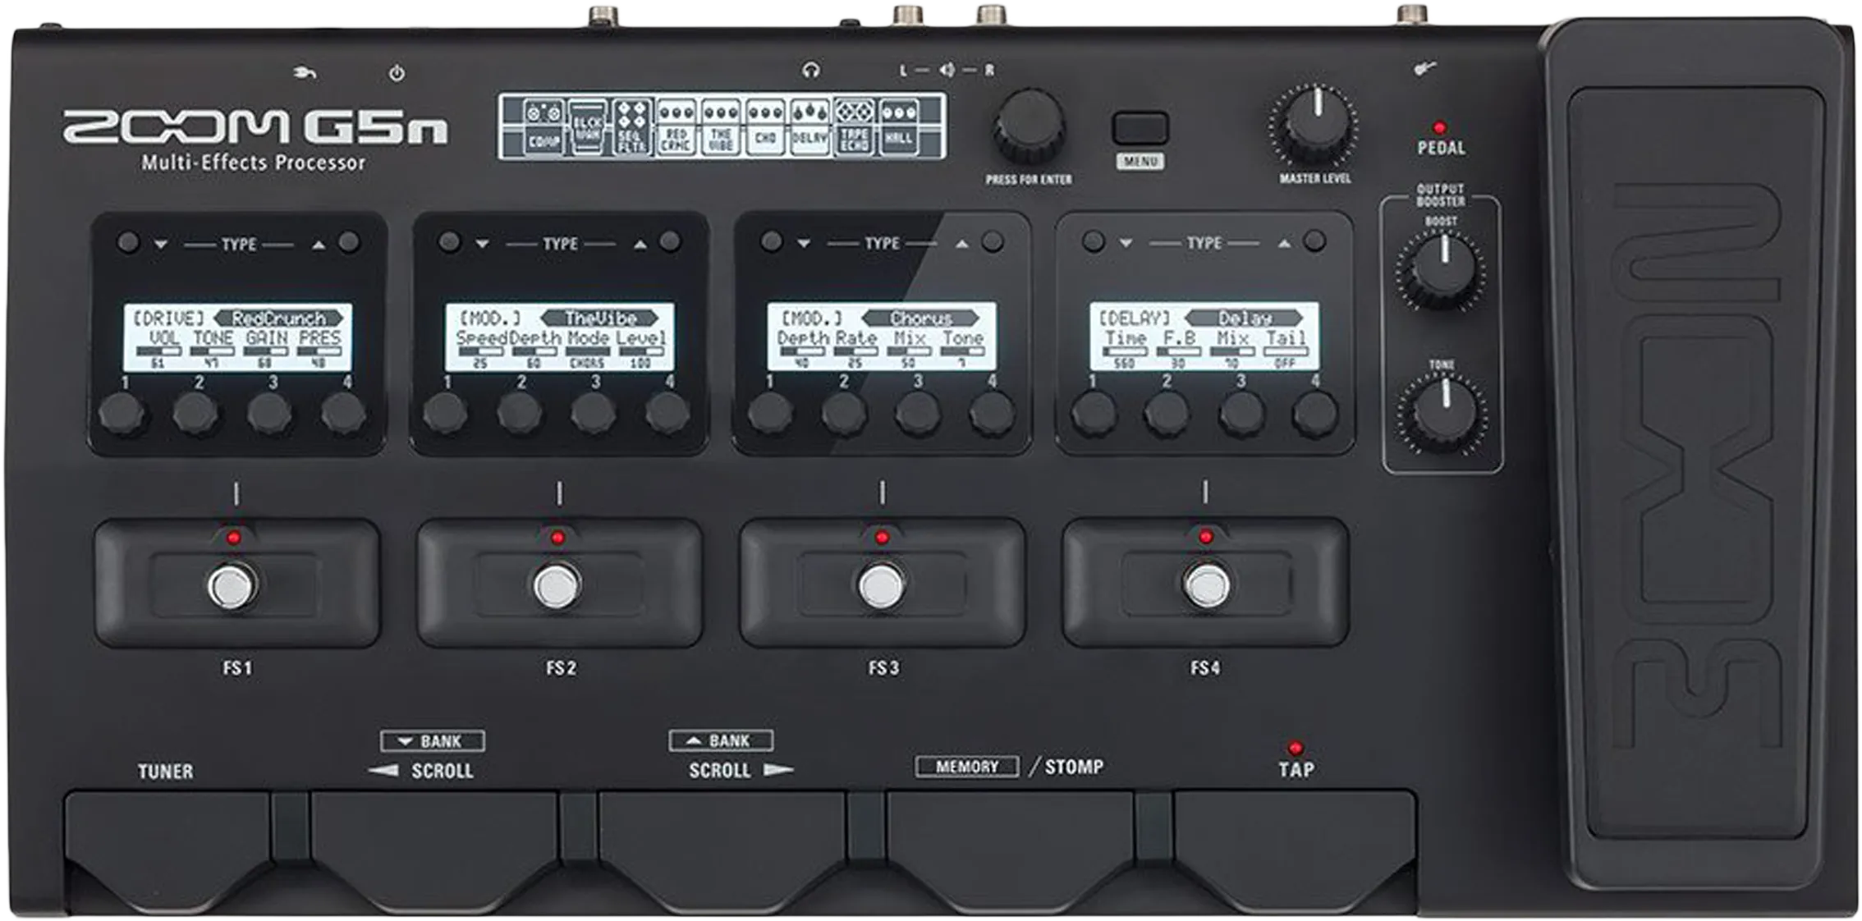Click the red LED above the FS2 footswitch
The height and width of the screenshot is (921, 1862).
[557, 538]
